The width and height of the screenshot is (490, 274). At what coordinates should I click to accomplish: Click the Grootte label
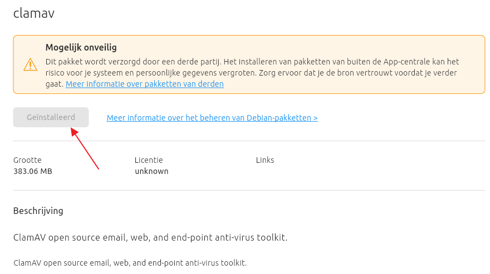(x=27, y=160)
